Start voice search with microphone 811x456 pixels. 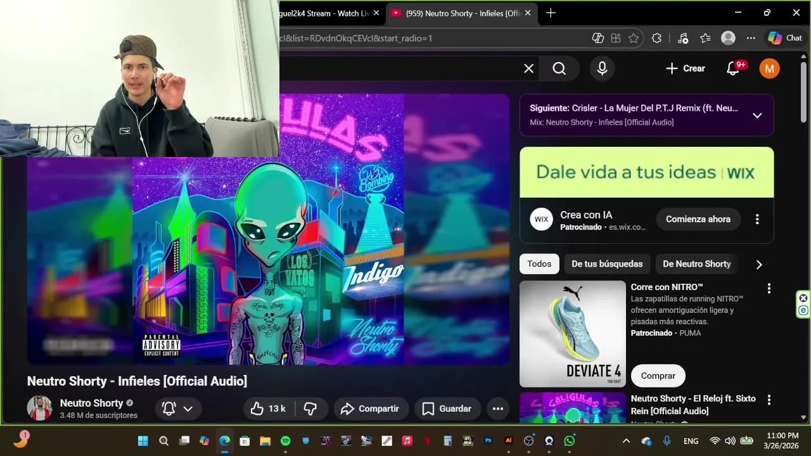pyautogui.click(x=602, y=68)
